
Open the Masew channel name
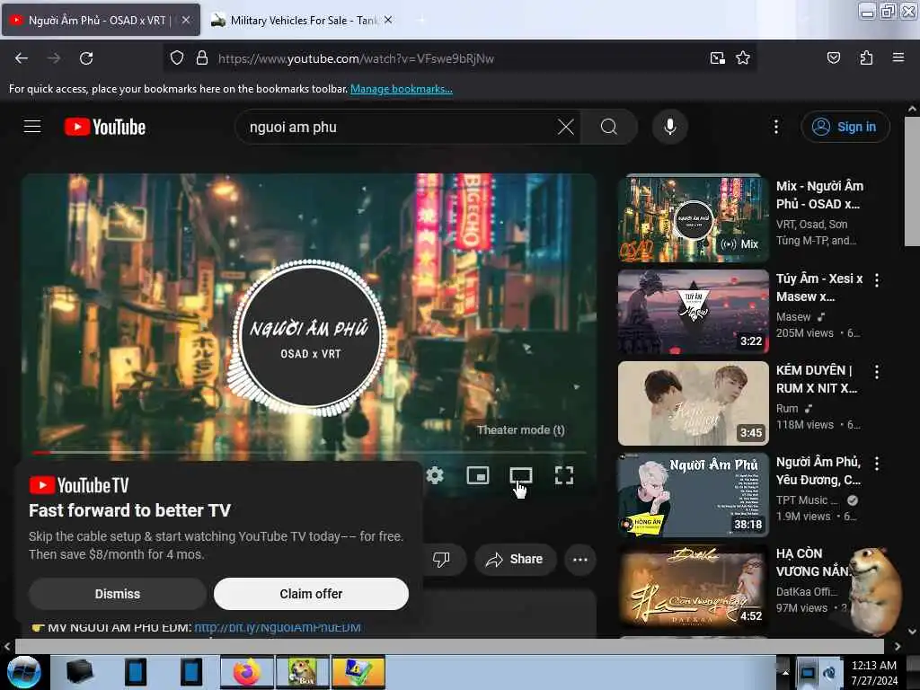(x=793, y=317)
